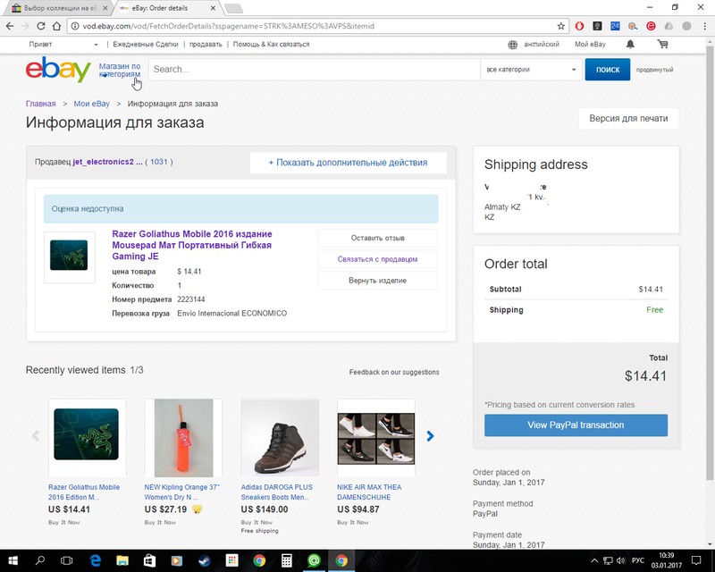Show hidden system tray icons
The image size is (715, 572).
pyautogui.click(x=593, y=560)
